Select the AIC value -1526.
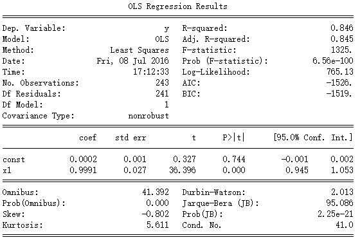The width and height of the screenshot is (360, 242). point(339,83)
